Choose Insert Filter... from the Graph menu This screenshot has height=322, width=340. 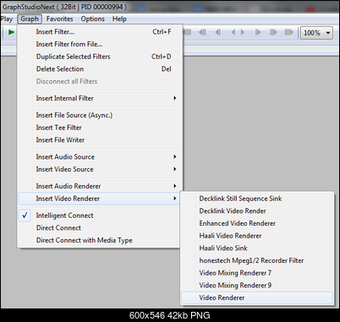click(100, 32)
